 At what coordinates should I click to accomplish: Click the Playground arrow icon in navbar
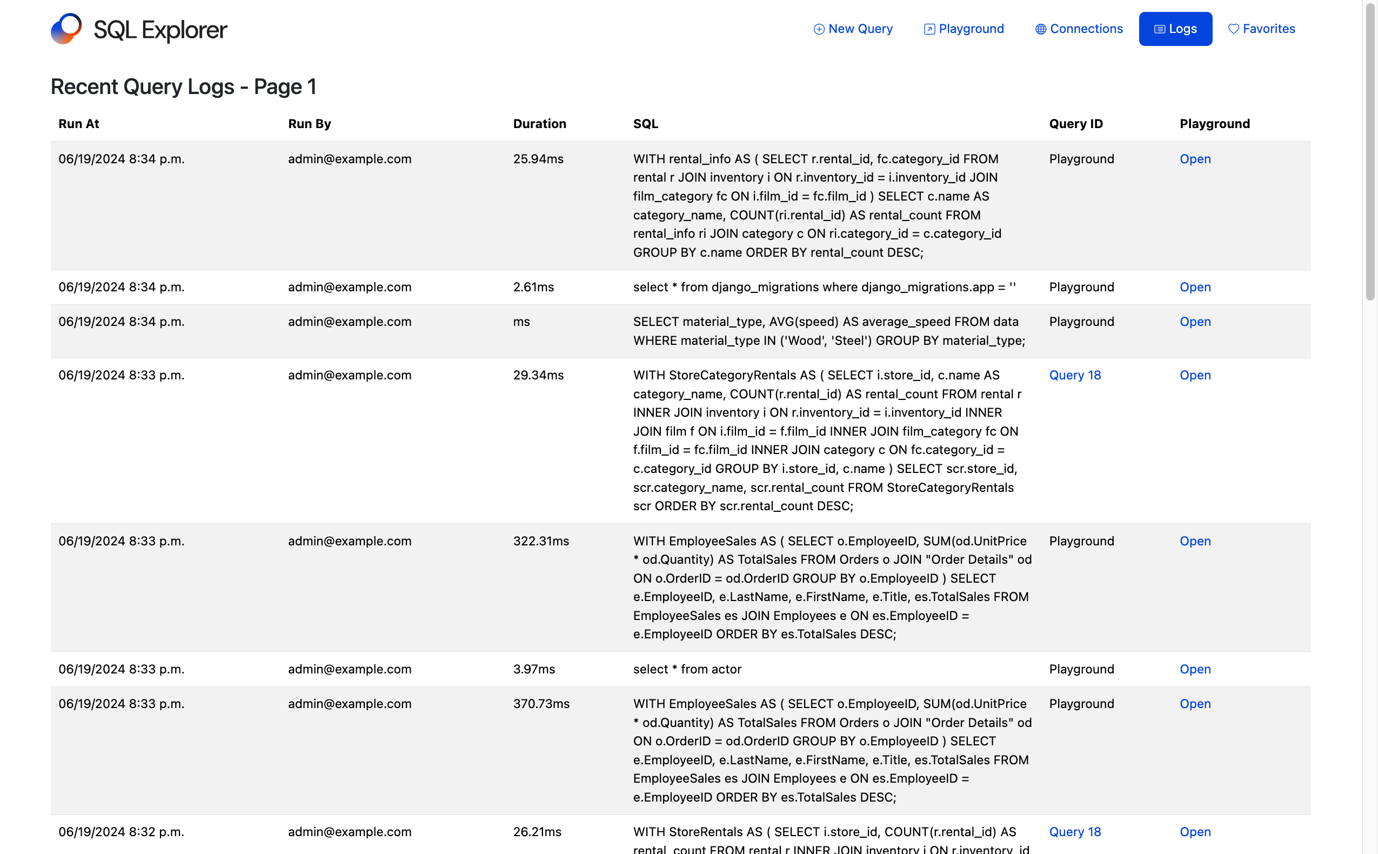tap(929, 29)
